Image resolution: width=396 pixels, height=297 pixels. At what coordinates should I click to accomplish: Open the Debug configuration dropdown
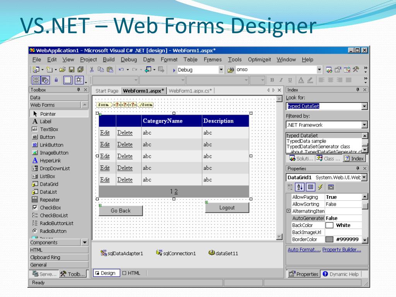(x=221, y=70)
